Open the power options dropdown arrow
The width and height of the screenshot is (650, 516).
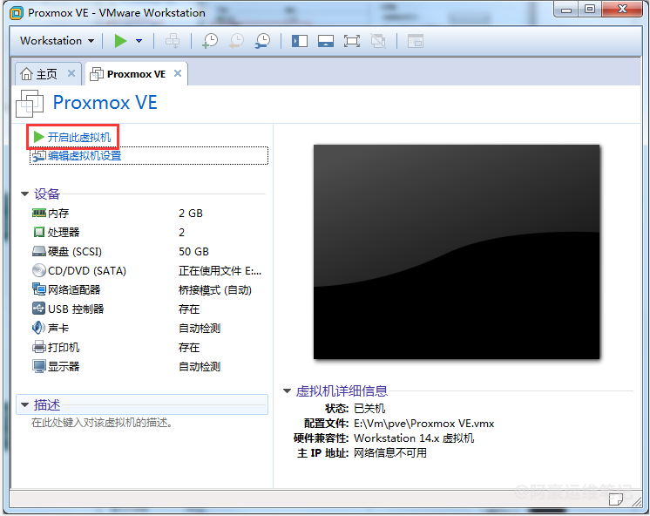[139, 41]
